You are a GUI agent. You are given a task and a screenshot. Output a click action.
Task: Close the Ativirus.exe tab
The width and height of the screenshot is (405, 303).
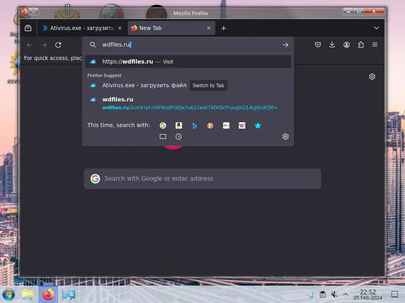click(x=120, y=28)
